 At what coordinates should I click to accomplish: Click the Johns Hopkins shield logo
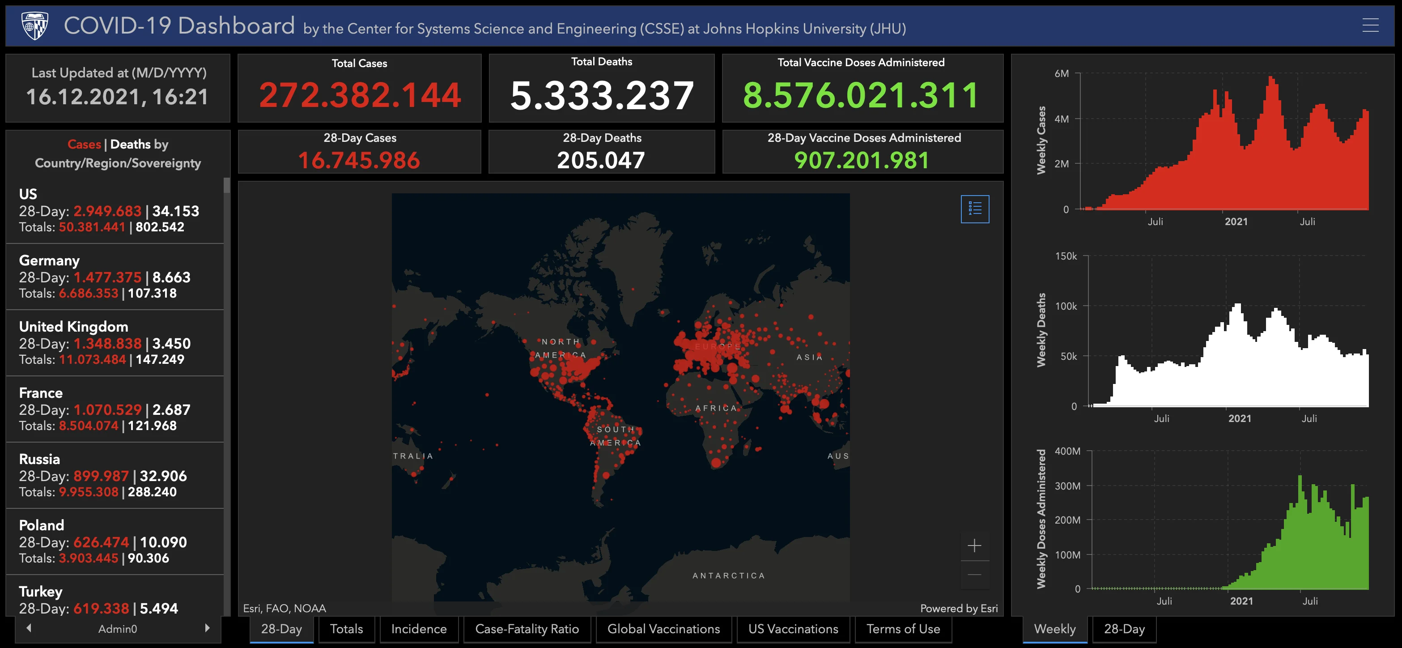pyautogui.click(x=35, y=26)
